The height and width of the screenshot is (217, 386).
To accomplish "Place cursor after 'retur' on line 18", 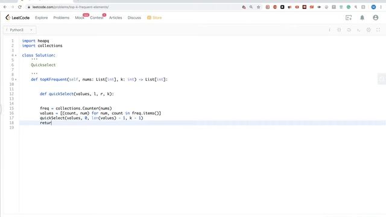I will click(x=51, y=123).
